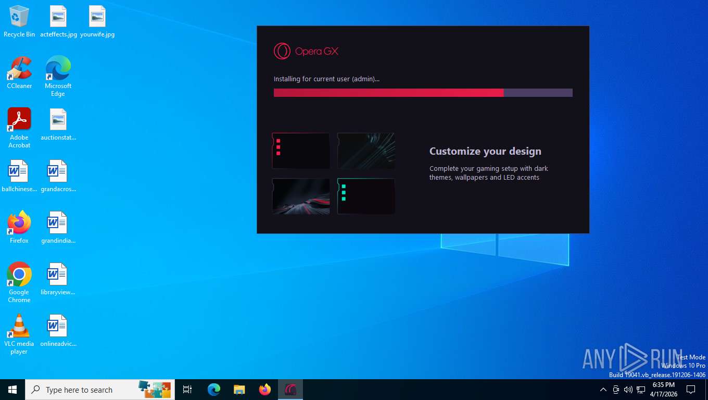
Task: Open Microsoft Edge desktop shortcut
Action: tap(58, 77)
